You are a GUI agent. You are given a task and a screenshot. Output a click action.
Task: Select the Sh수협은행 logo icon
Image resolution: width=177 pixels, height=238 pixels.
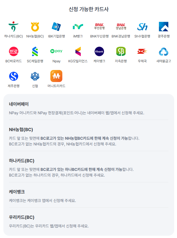tap(142, 27)
